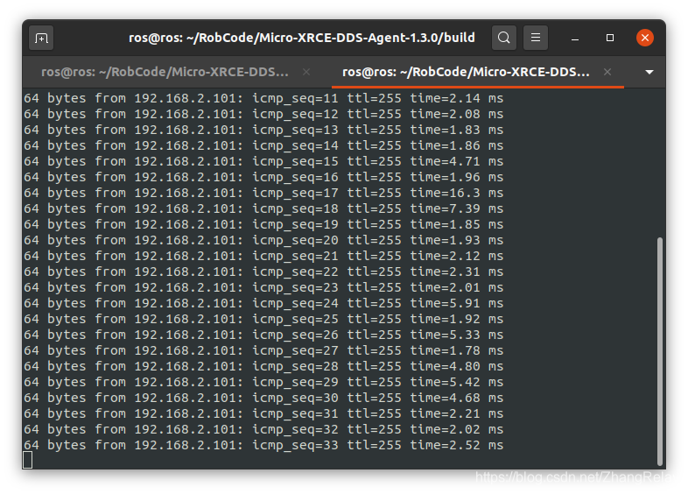Expand the tab list dropdown arrow

point(649,72)
